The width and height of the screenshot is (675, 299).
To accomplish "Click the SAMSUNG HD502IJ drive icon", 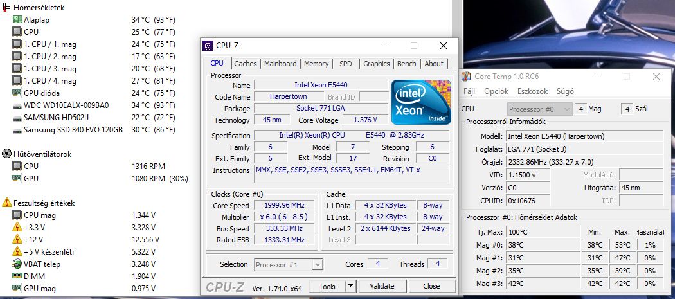I will [17, 118].
